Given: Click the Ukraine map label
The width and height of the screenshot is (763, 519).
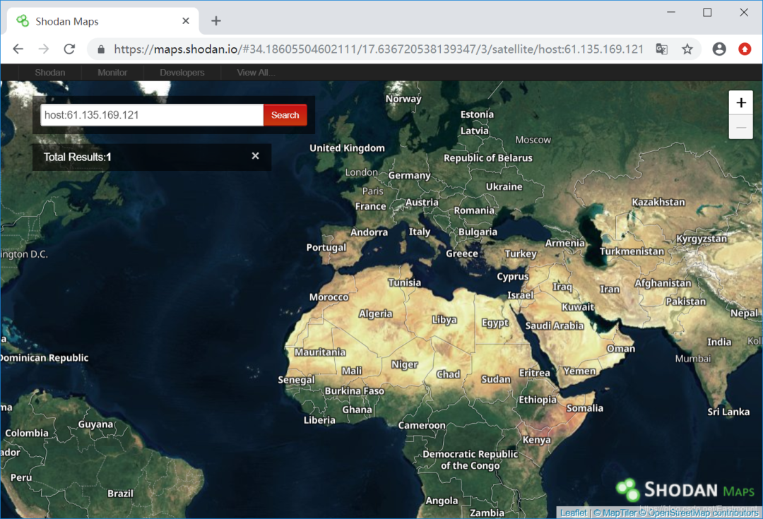Looking at the screenshot, I should tap(504, 186).
